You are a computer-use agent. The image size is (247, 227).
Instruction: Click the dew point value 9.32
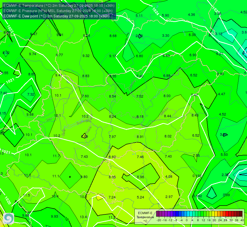click(86, 56)
